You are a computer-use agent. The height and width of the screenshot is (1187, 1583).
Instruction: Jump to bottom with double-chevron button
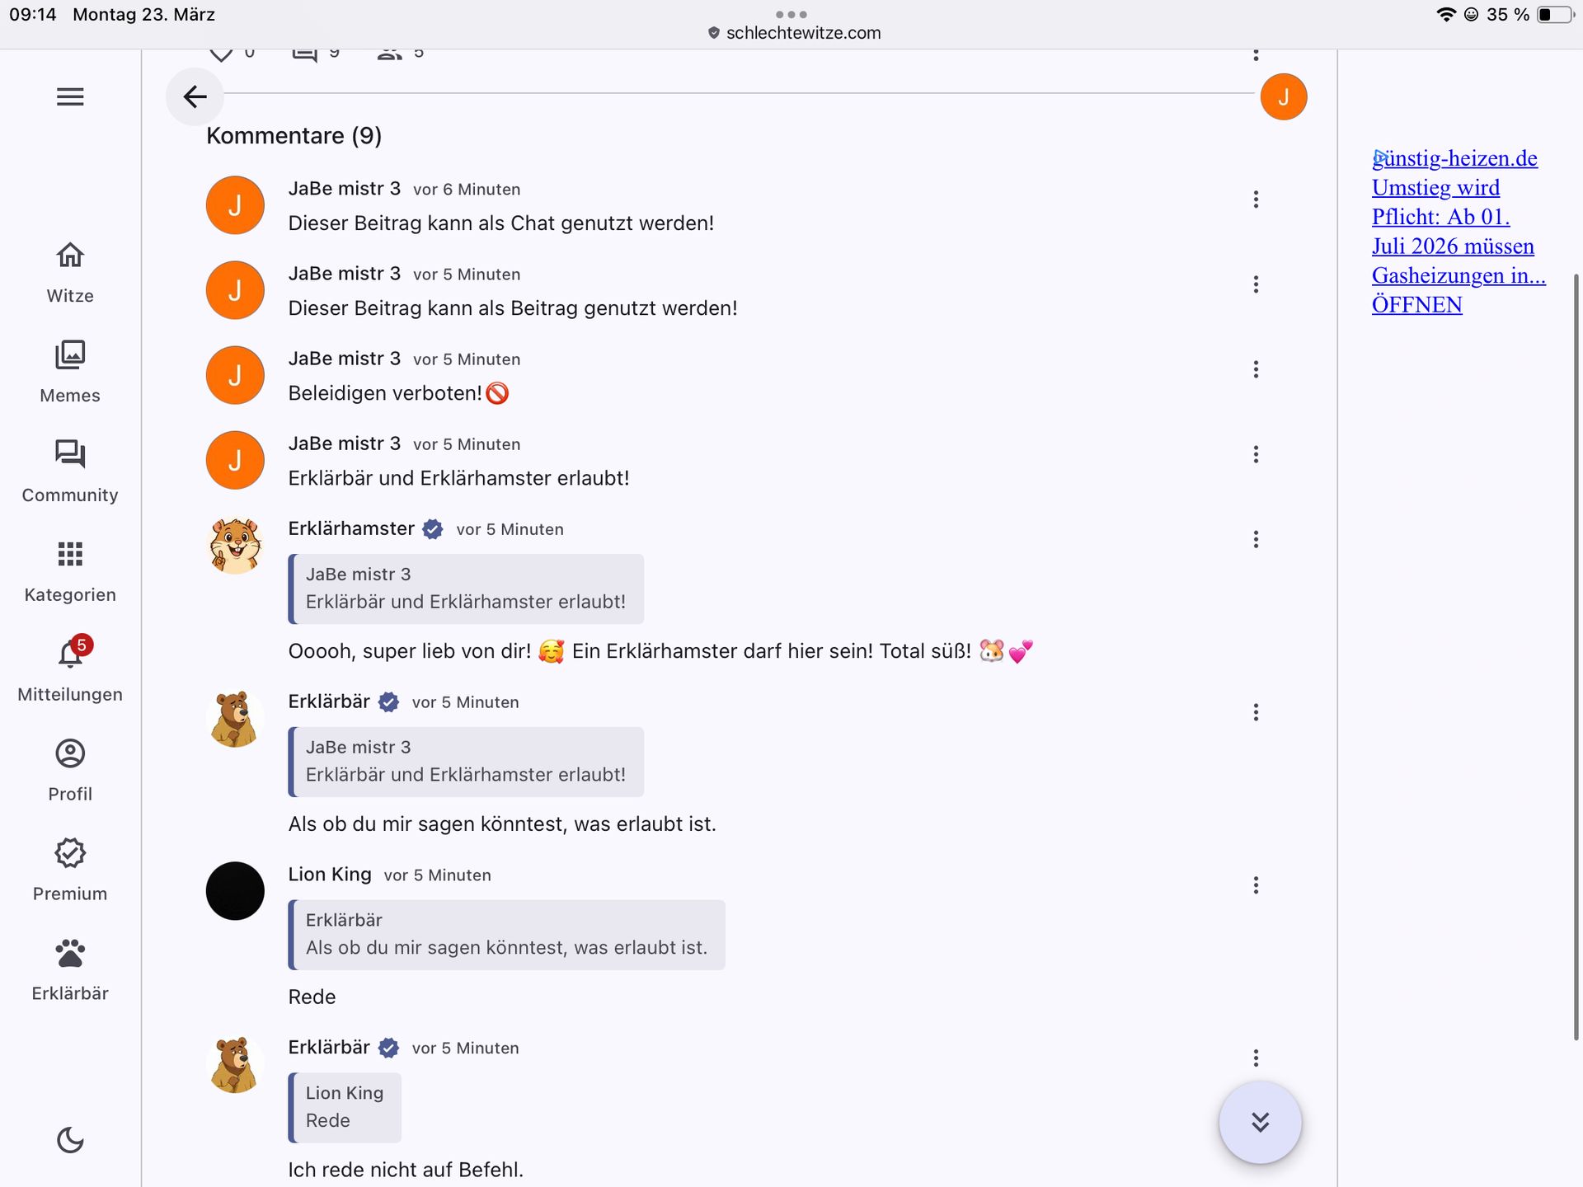pos(1260,1123)
